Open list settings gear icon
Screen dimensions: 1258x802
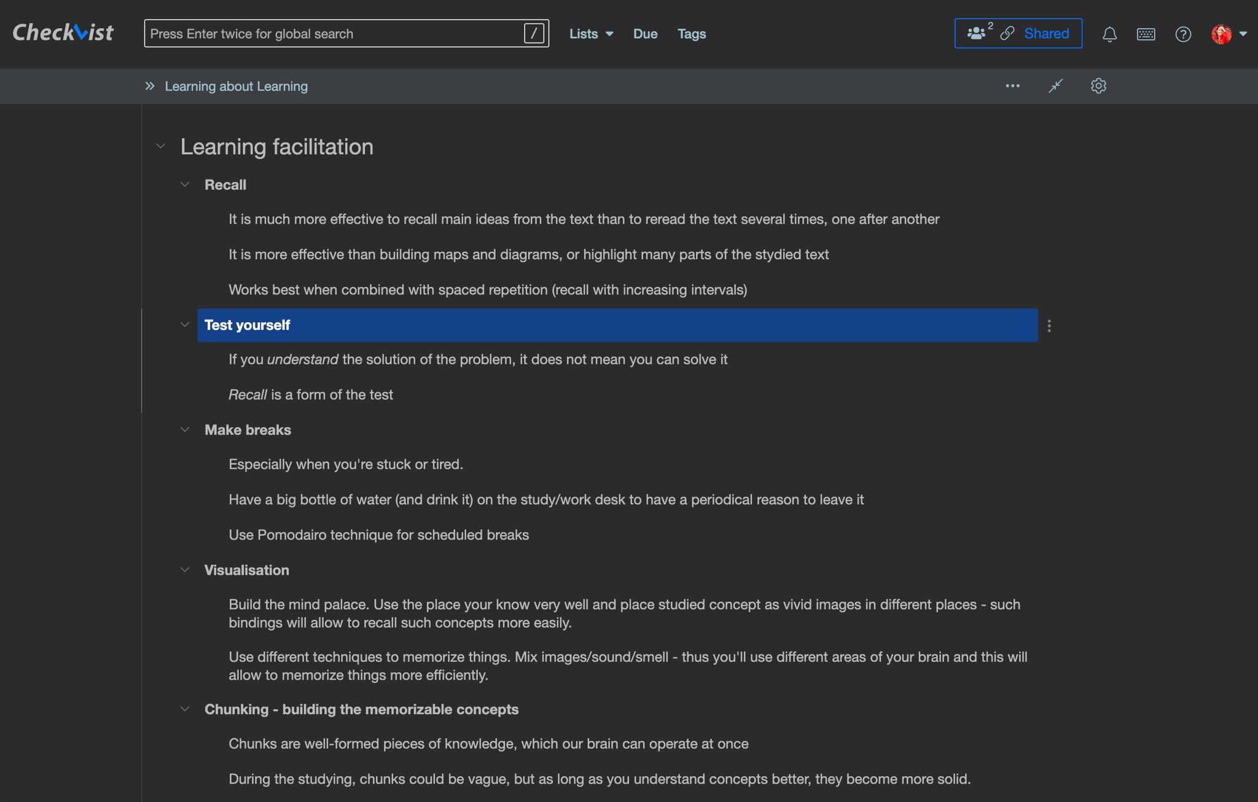1098,85
